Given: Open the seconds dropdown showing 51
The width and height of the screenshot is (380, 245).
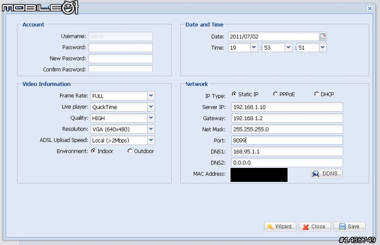Looking at the screenshot, I should pos(322,47).
